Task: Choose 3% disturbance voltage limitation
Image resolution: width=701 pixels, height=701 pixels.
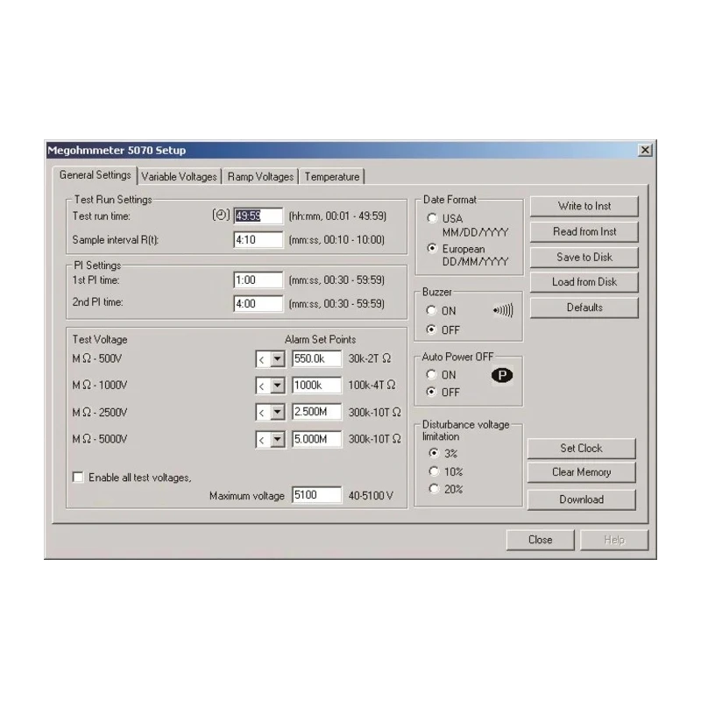Action: (x=434, y=453)
